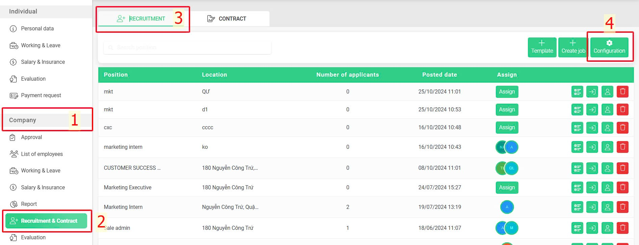Open list detail icon for marketing intern ko row
The width and height of the screenshot is (639, 245).
577,147
